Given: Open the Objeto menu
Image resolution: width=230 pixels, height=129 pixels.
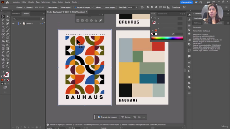Looking at the screenshot, I should 31,2.
